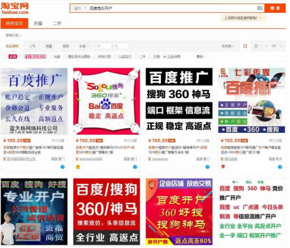Open title link of the Sogou 360 Baidu listing
The image size is (290, 248).
(106, 150)
